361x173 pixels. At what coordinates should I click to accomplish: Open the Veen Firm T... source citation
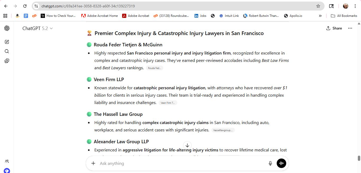[x=168, y=103]
